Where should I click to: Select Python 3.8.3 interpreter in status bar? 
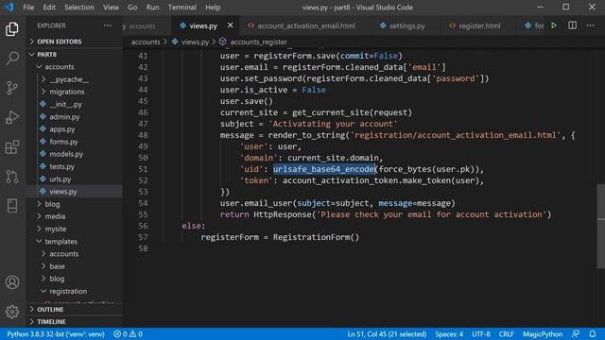click(56, 333)
